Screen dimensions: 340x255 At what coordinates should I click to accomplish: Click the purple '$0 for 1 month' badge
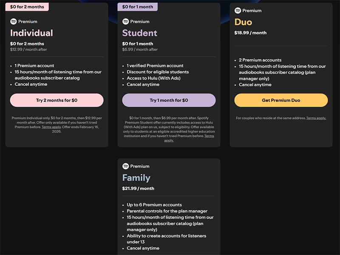(137, 7)
